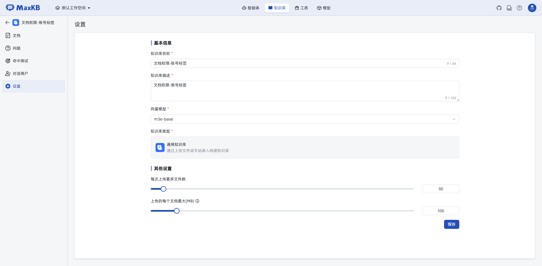
Task: Open the GitHub repository icon
Action: 499,8
